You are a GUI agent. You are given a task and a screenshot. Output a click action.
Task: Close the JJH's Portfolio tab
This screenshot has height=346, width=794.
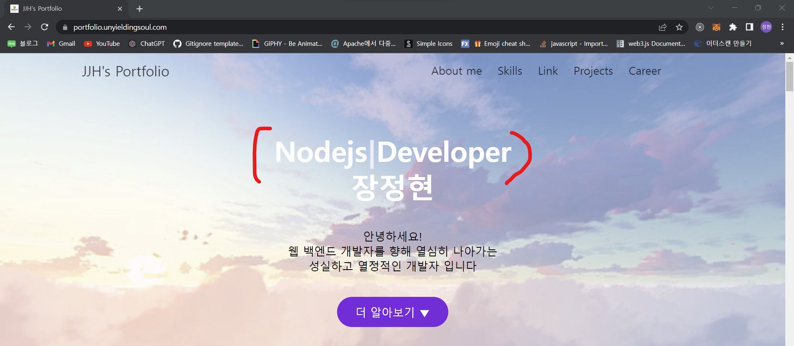tap(120, 9)
